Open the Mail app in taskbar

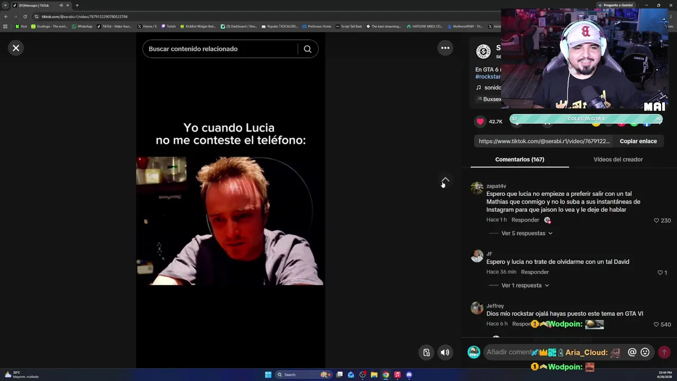351,375
